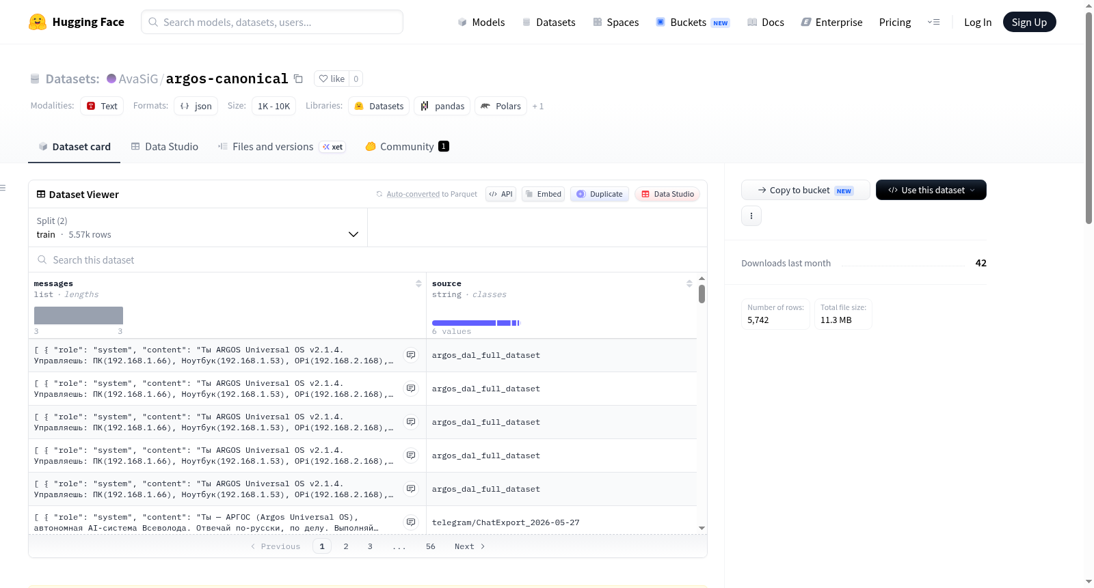The image size is (1094, 588).
Task: Click the AvaSiG author avatar
Action: (x=111, y=79)
